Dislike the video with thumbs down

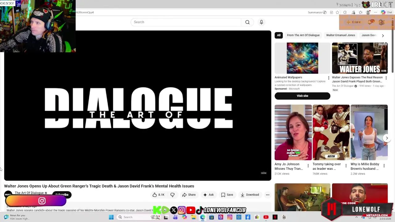[x=173, y=195]
